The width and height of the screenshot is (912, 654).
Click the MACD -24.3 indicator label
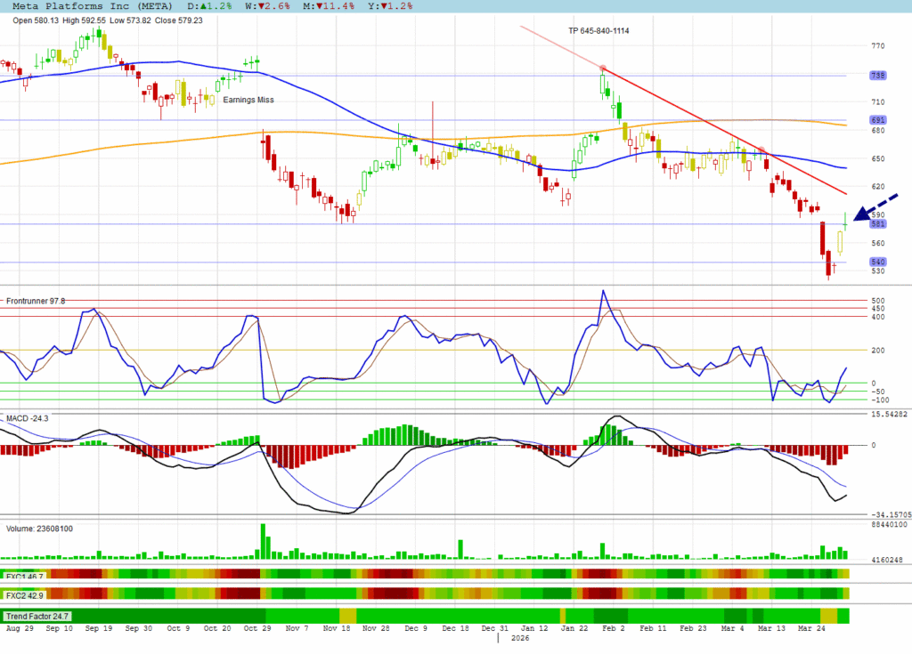pos(28,416)
